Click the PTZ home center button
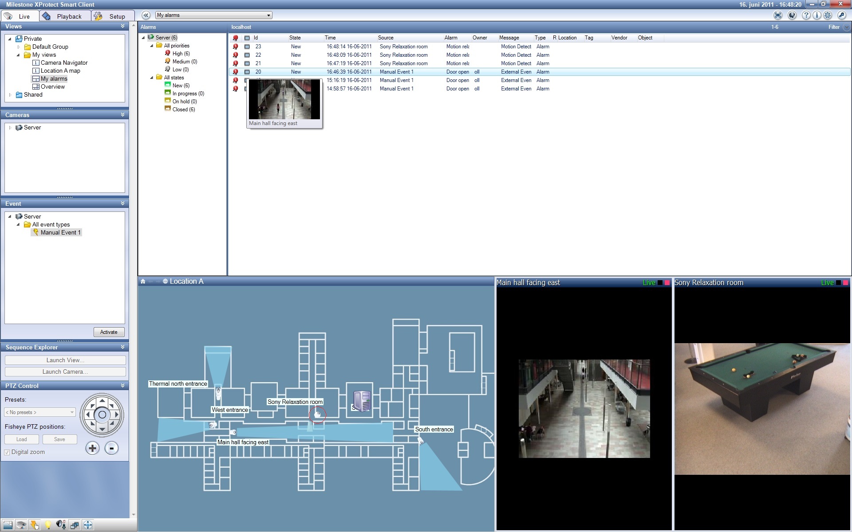 coord(102,415)
